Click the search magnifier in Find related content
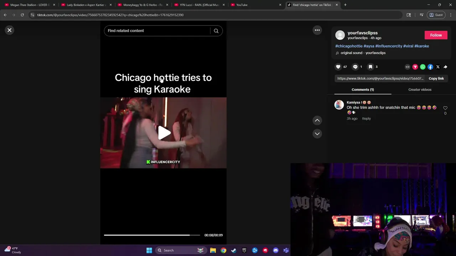Image resolution: width=456 pixels, height=256 pixels. pos(216,31)
